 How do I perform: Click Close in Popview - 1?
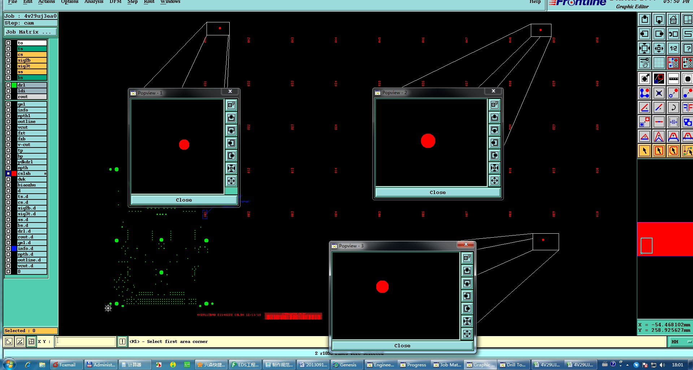click(184, 200)
